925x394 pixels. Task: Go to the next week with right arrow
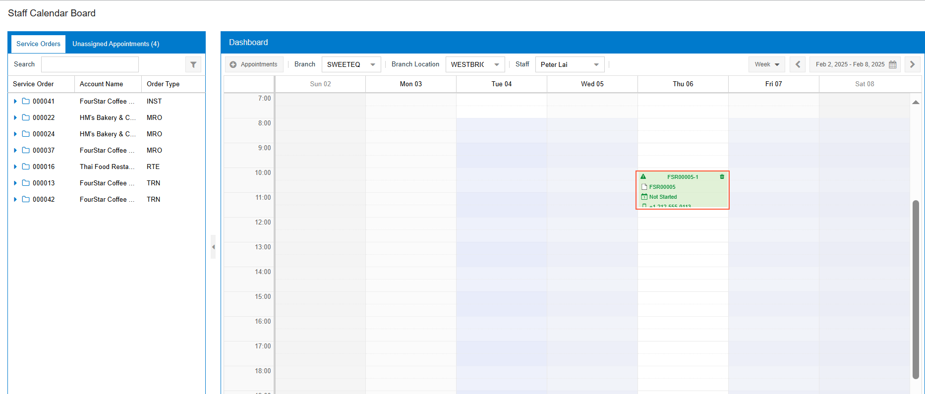tap(912, 64)
